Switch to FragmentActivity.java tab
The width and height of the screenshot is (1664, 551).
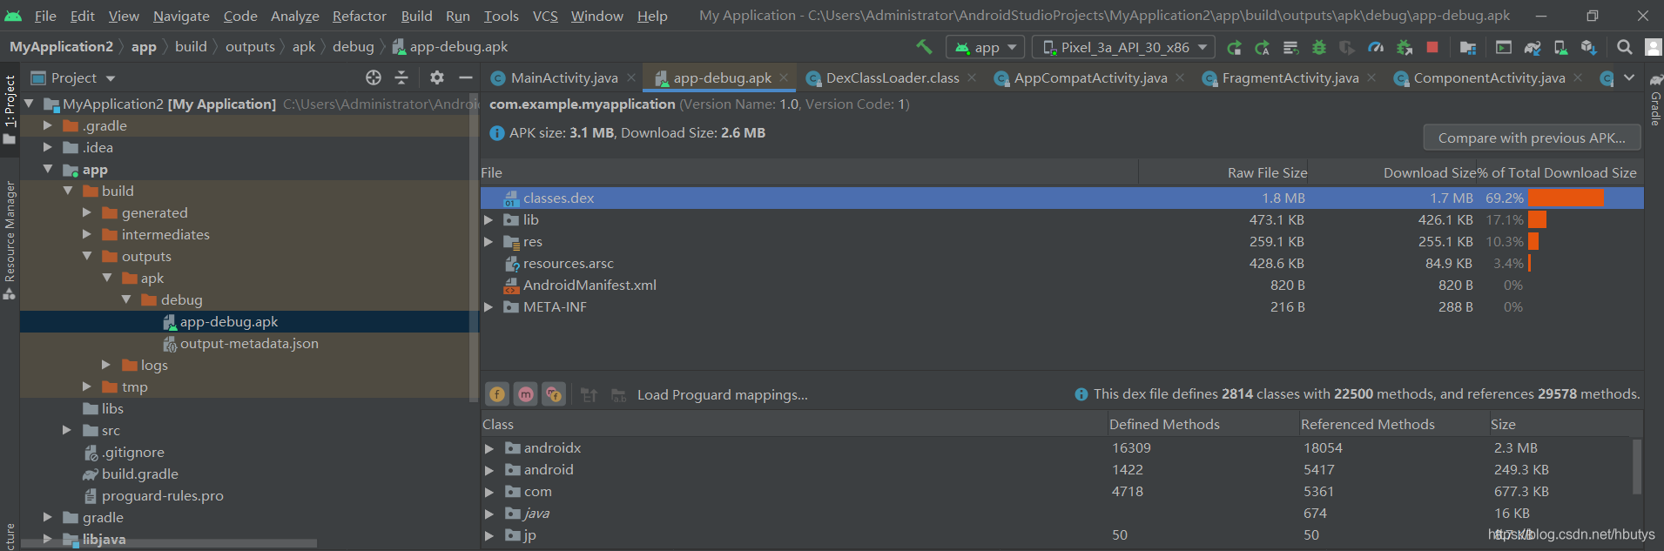pyautogui.click(x=1290, y=77)
